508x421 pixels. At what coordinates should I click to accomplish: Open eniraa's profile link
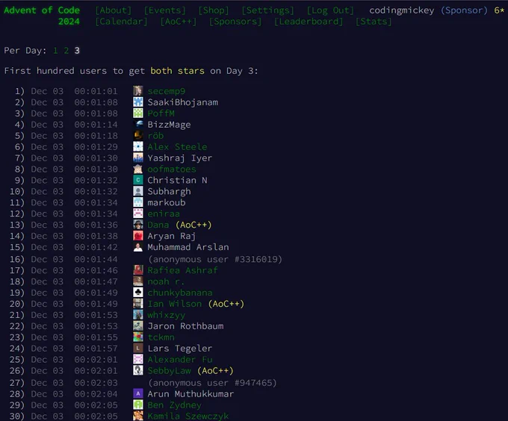[x=164, y=213]
